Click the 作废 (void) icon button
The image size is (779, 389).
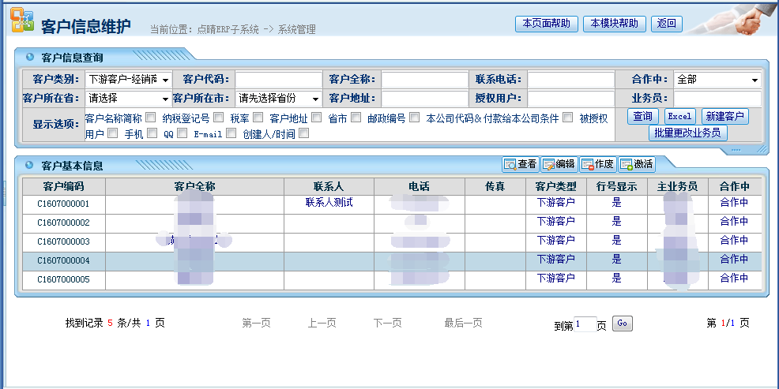597,164
